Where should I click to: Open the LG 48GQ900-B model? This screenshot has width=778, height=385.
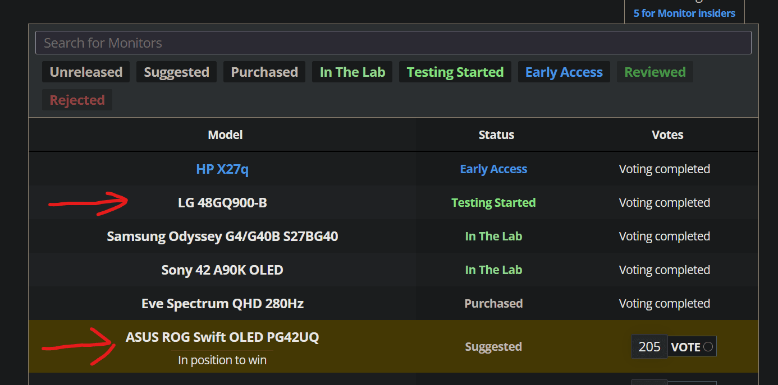222,202
